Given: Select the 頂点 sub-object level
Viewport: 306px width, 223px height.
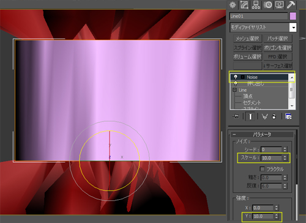Looking at the screenshot, I should (x=248, y=96).
